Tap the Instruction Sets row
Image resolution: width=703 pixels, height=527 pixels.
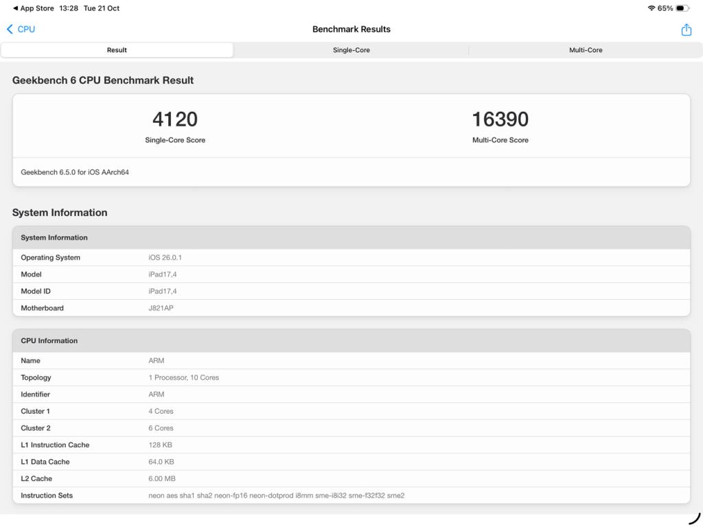[x=351, y=495]
